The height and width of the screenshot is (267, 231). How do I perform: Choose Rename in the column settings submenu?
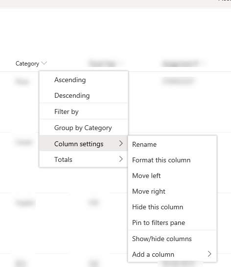click(x=172, y=144)
